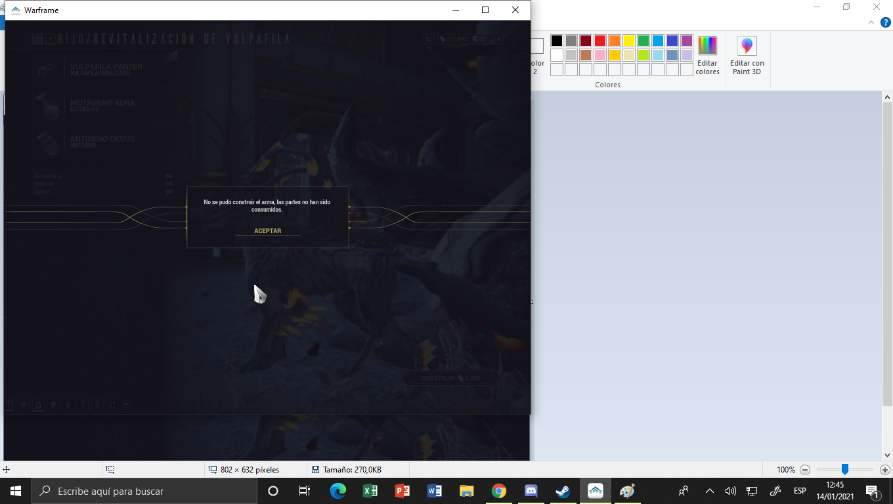Open Paint help via the question mark

[x=886, y=22]
